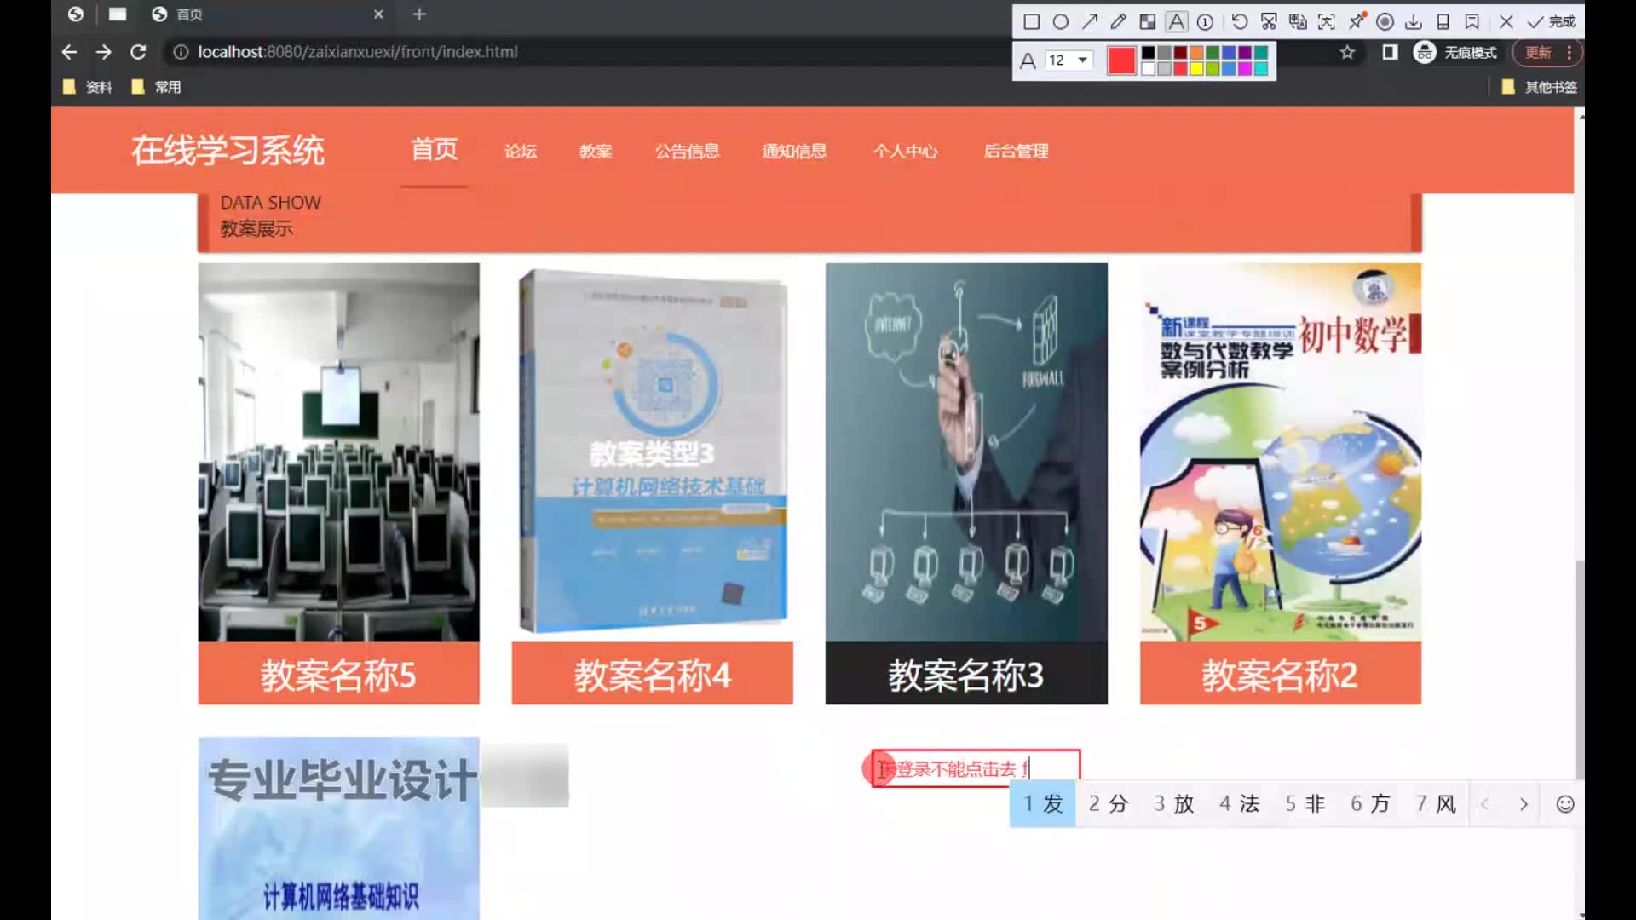The image size is (1636, 920).
Task: Pick the dark green color swatch
Action: click(1213, 53)
